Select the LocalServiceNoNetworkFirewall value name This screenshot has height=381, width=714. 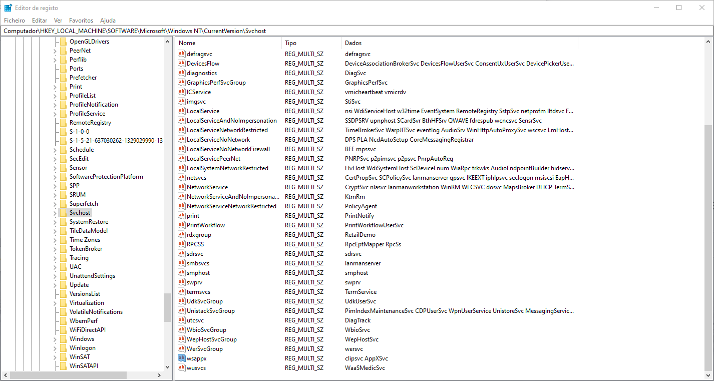point(228,149)
